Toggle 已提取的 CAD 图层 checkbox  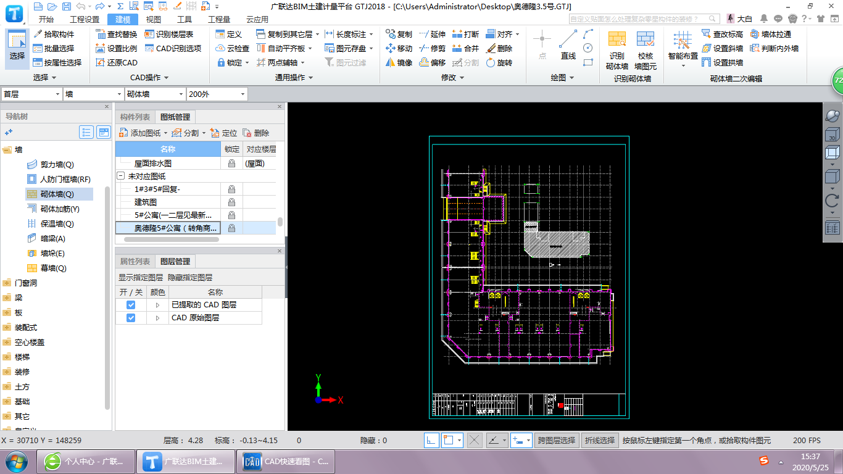pyautogui.click(x=131, y=305)
